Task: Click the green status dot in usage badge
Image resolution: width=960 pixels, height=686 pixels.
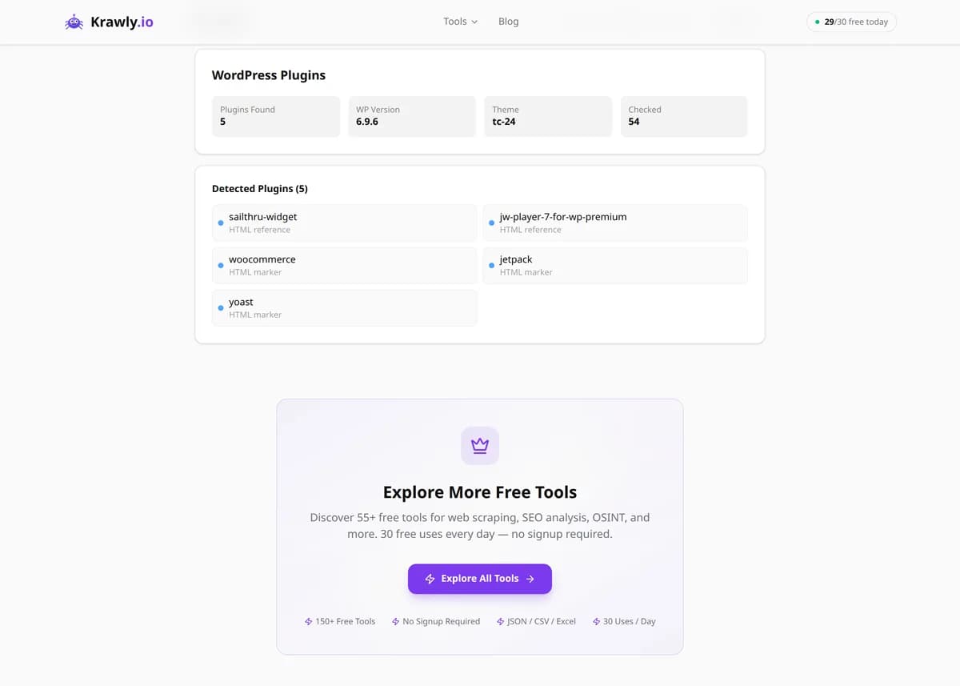Action: (x=817, y=22)
